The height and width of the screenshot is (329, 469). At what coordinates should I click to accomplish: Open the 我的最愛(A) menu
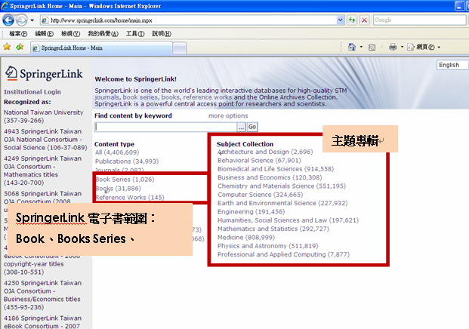[103, 34]
